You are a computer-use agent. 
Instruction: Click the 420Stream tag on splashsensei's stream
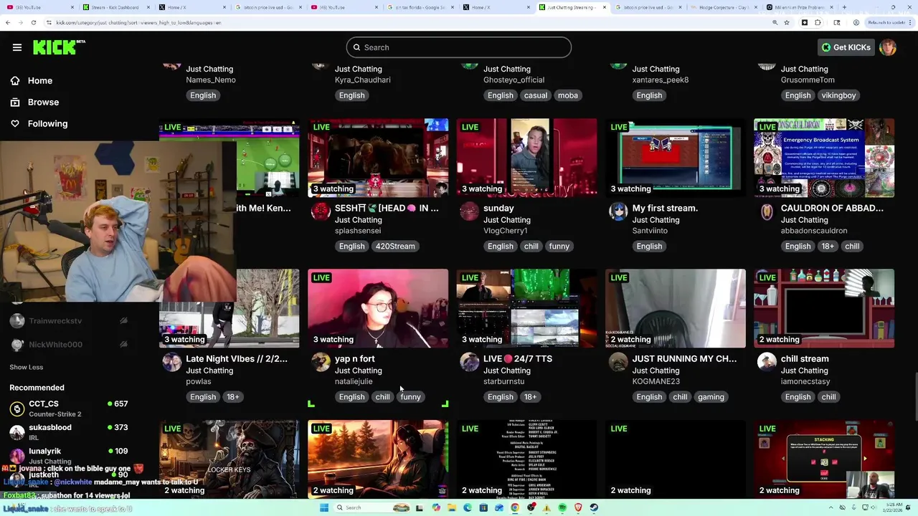coord(395,247)
